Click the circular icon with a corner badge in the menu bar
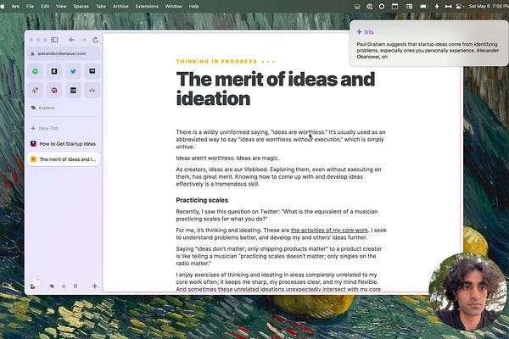This screenshot has width=509, height=339. click(369, 6)
